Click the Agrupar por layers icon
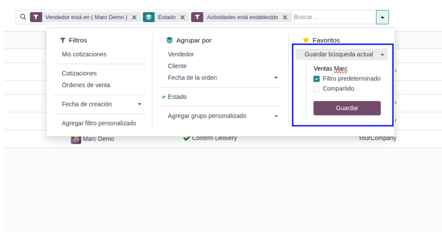Viewport: 442px width, 232px height. (x=170, y=40)
